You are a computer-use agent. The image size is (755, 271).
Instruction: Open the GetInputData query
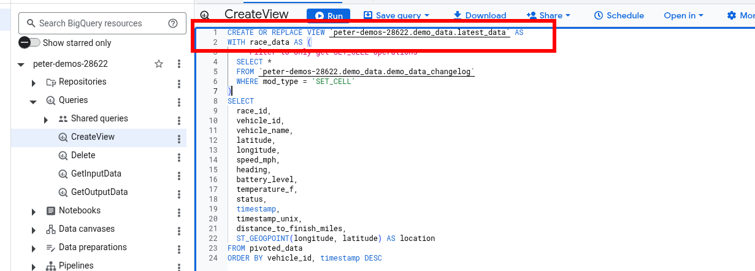point(96,174)
